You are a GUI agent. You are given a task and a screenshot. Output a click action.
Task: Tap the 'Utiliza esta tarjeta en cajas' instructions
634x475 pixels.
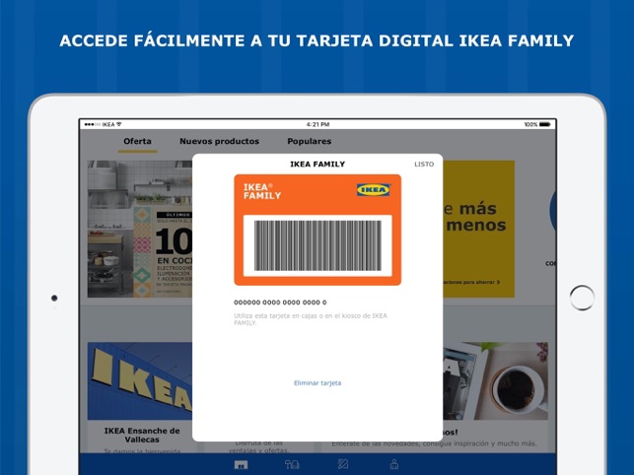tap(311, 319)
